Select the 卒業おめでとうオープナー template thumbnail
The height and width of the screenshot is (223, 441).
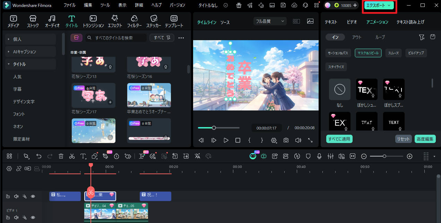pos(149,95)
